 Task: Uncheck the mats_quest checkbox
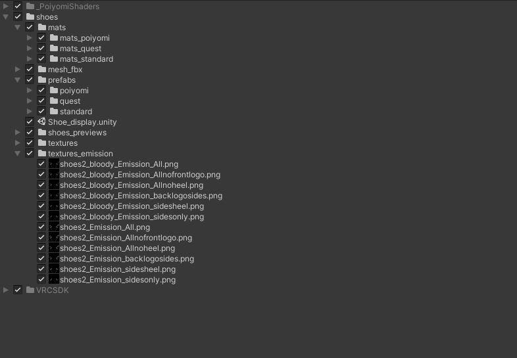tap(41, 49)
